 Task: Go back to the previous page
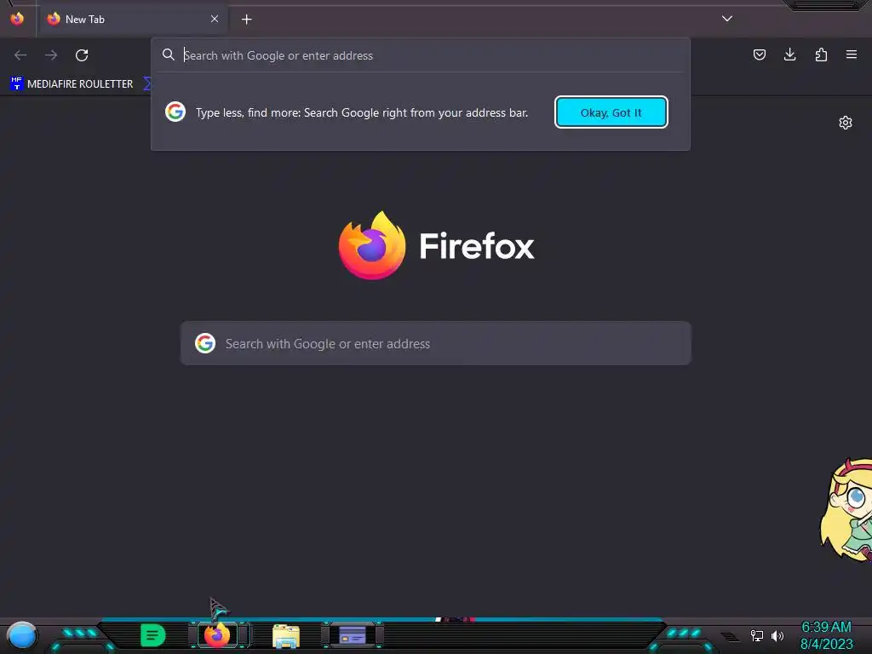(x=20, y=55)
